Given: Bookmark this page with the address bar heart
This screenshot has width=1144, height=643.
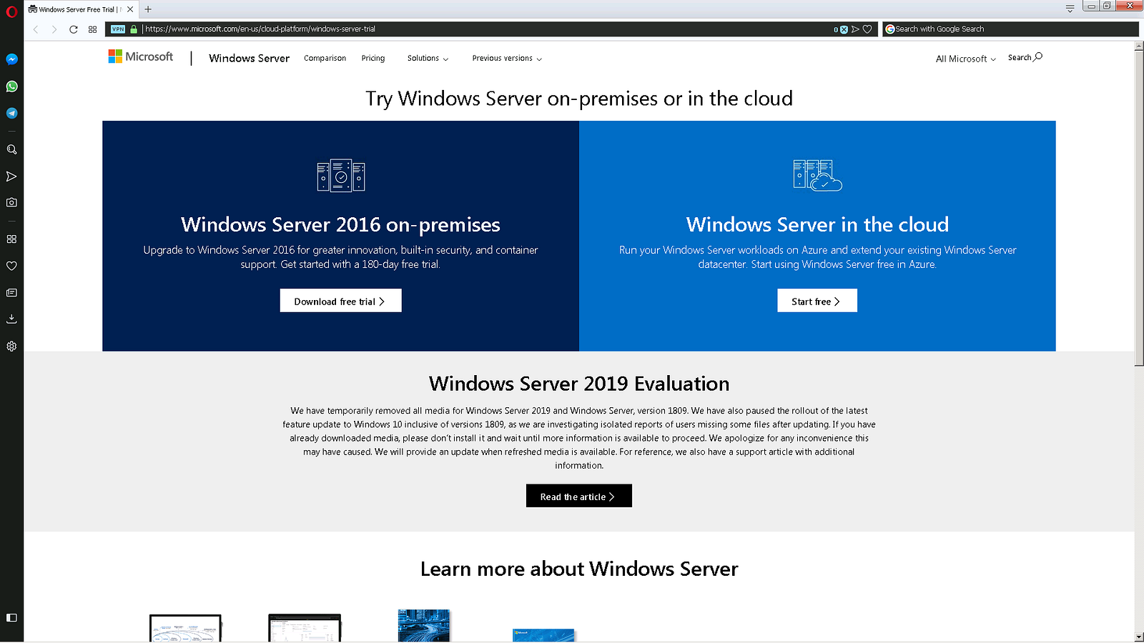Looking at the screenshot, I should point(867,29).
